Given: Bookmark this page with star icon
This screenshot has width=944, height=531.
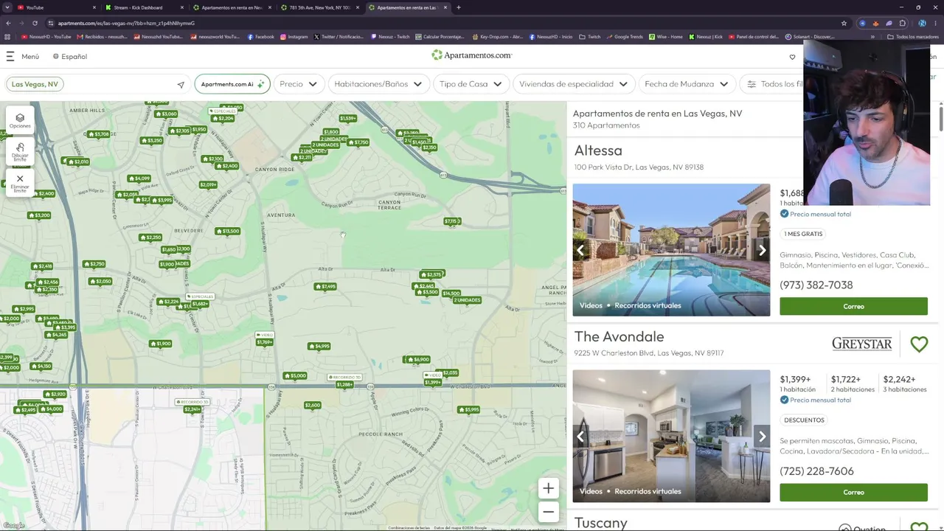Looking at the screenshot, I should [844, 23].
